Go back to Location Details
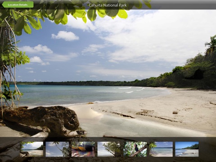 (x=18, y=4)
